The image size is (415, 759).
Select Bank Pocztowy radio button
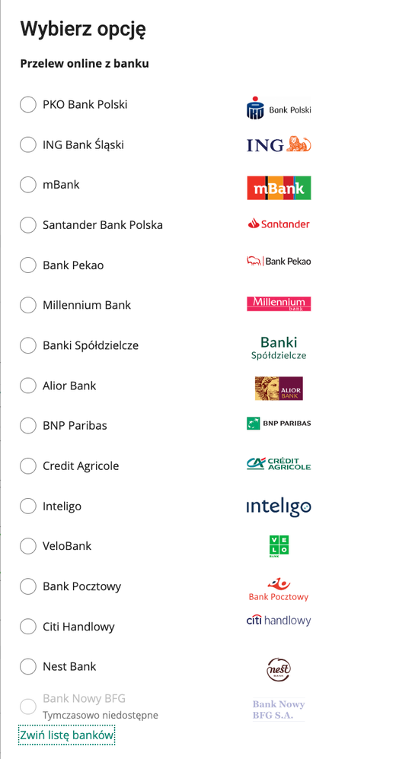click(x=28, y=586)
